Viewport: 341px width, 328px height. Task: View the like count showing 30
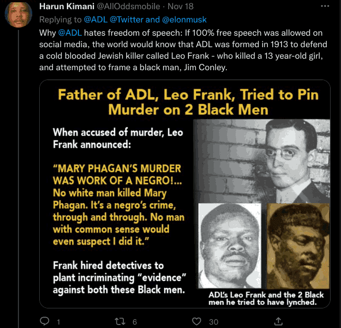click(x=214, y=322)
